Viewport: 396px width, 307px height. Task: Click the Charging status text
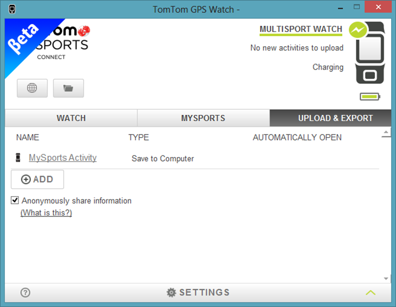click(328, 68)
